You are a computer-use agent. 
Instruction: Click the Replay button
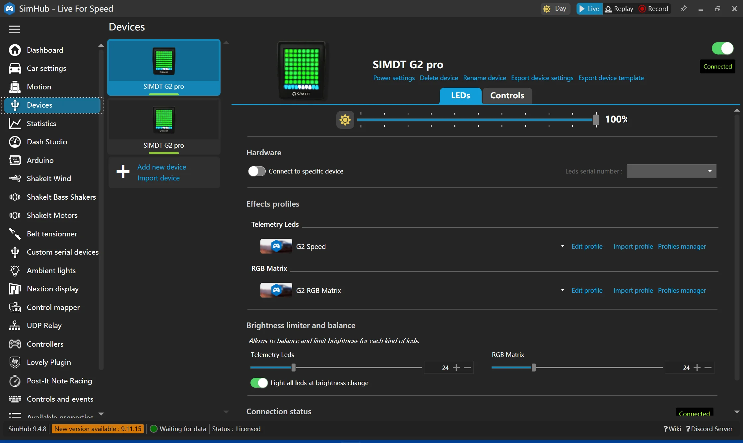619,9
